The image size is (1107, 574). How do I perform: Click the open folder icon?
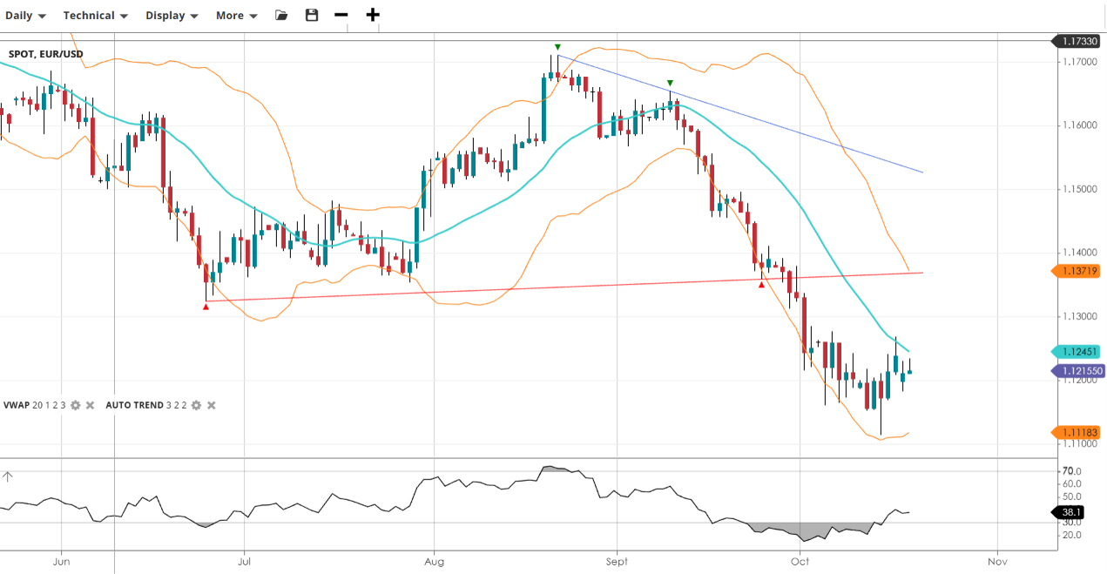click(281, 16)
